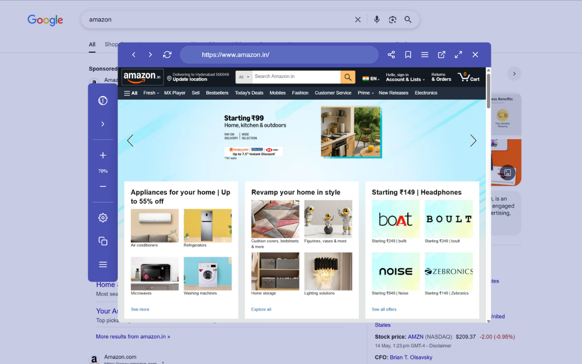Update delivery location on Amazon
The image size is (582, 364).
[x=197, y=77]
